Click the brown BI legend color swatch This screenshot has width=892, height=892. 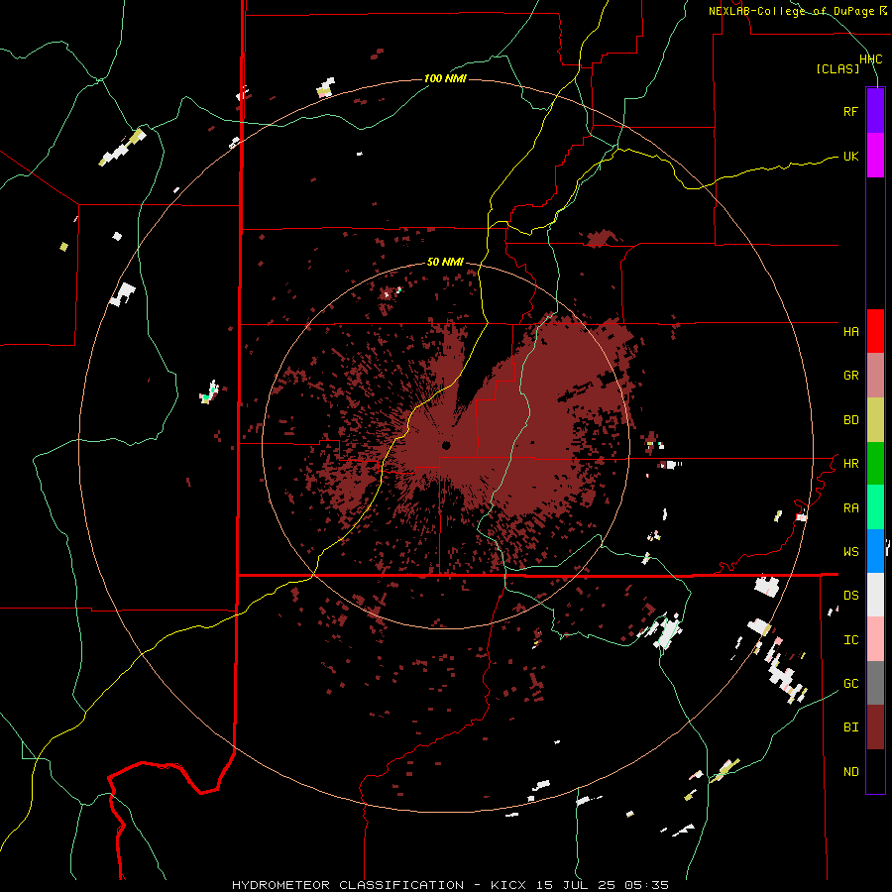(875, 727)
